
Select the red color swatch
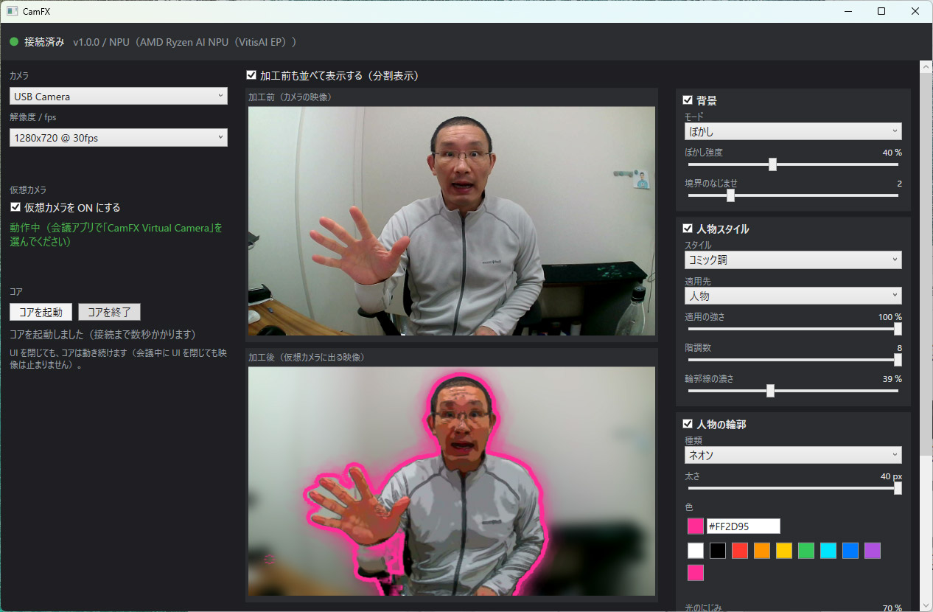click(x=740, y=551)
